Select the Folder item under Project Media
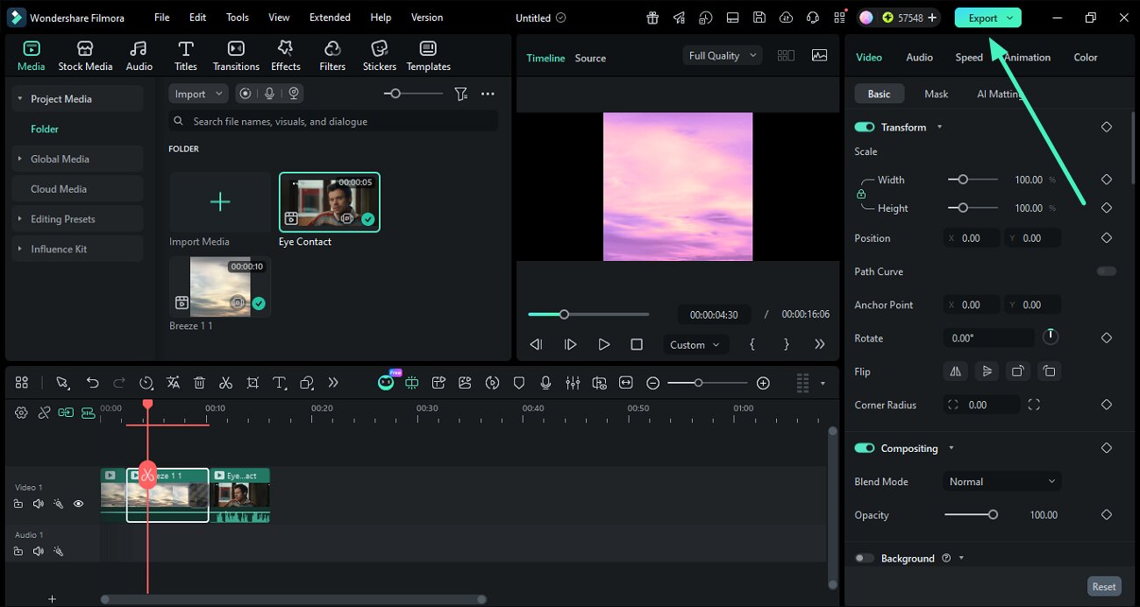This screenshot has width=1140, height=607. 45,129
